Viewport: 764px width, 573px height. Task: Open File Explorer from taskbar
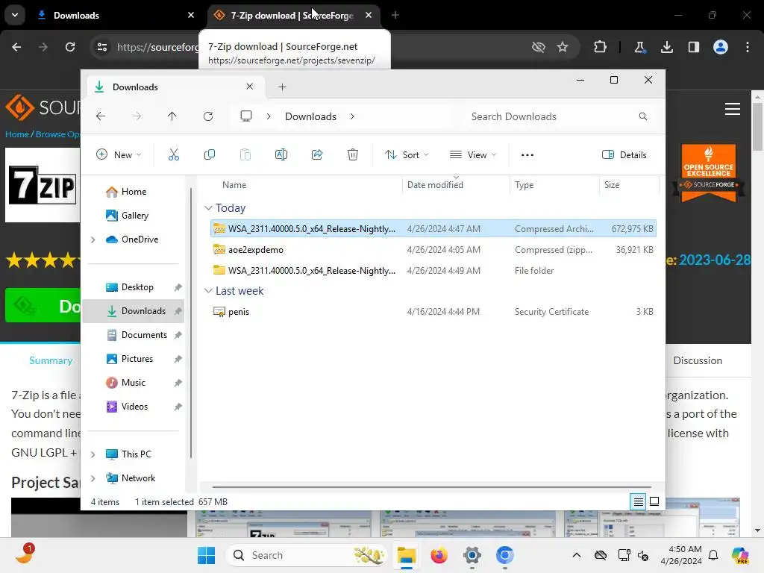click(406, 555)
